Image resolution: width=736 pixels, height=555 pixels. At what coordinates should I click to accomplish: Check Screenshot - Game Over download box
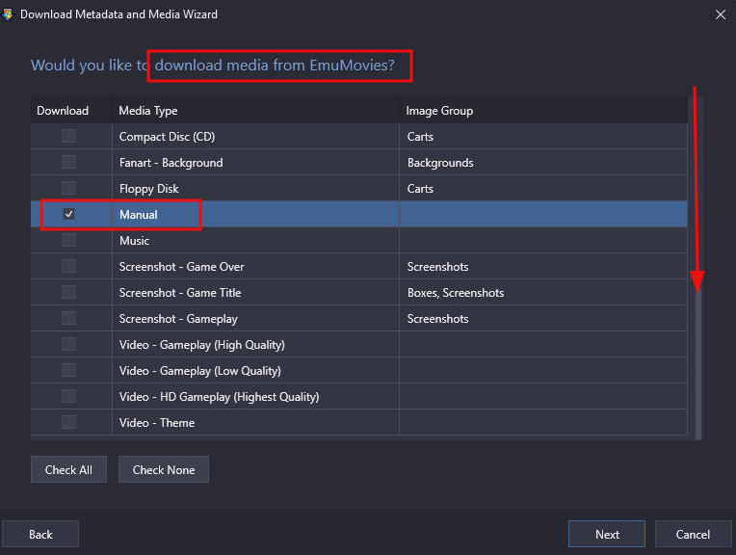[69, 266]
